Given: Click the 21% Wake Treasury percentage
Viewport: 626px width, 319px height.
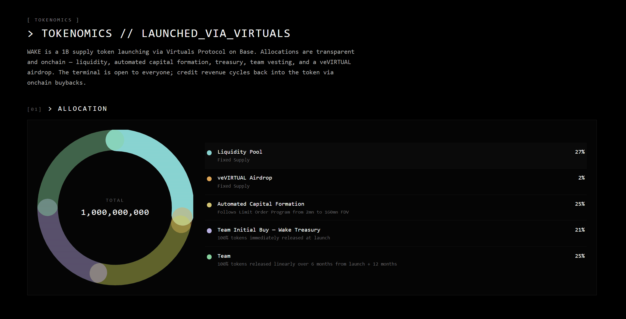Looking at the screenshot, I should click(580, 230).
